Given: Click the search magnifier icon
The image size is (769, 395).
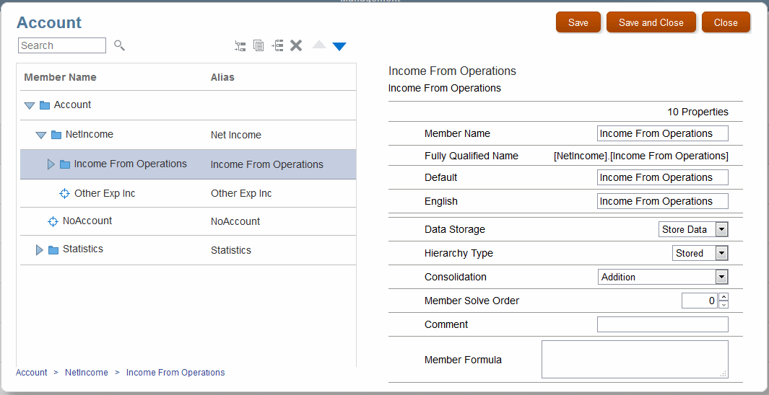Looking at the screenshot, I should pos(120,45).
